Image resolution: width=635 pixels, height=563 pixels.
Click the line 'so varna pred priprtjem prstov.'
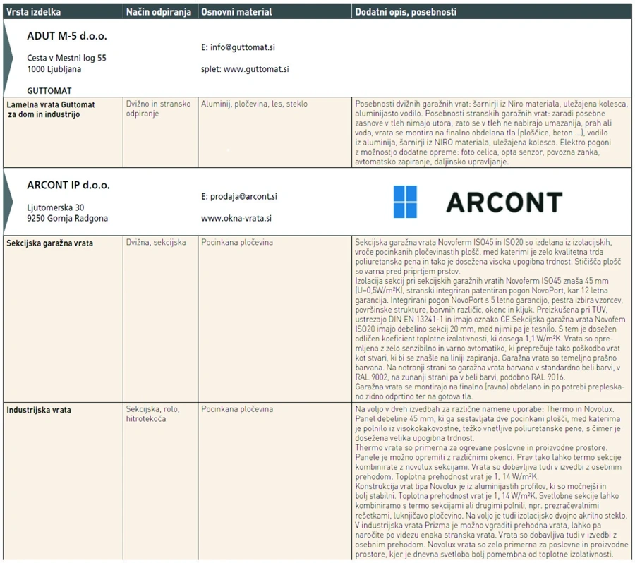407,272
